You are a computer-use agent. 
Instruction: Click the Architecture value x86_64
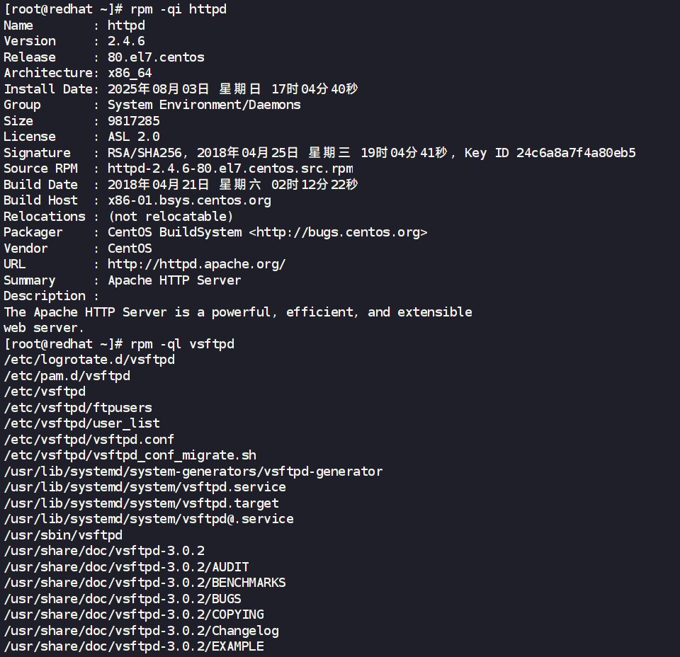tap(130, 73)
